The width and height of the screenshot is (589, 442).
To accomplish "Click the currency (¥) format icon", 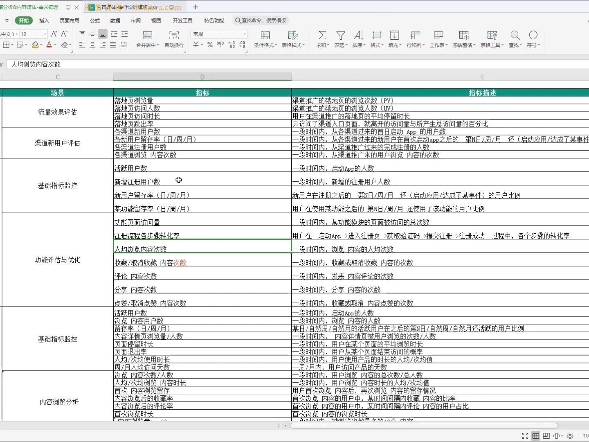I will 196,45.
